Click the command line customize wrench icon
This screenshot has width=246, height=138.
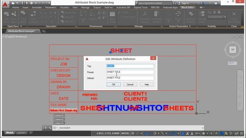50,128
